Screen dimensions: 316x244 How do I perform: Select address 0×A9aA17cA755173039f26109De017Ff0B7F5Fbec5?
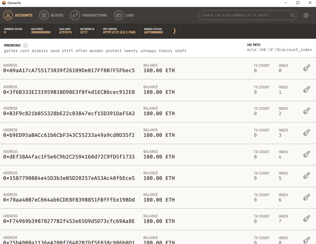69,71
